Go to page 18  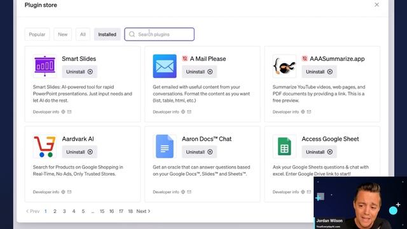pos(130,211)
